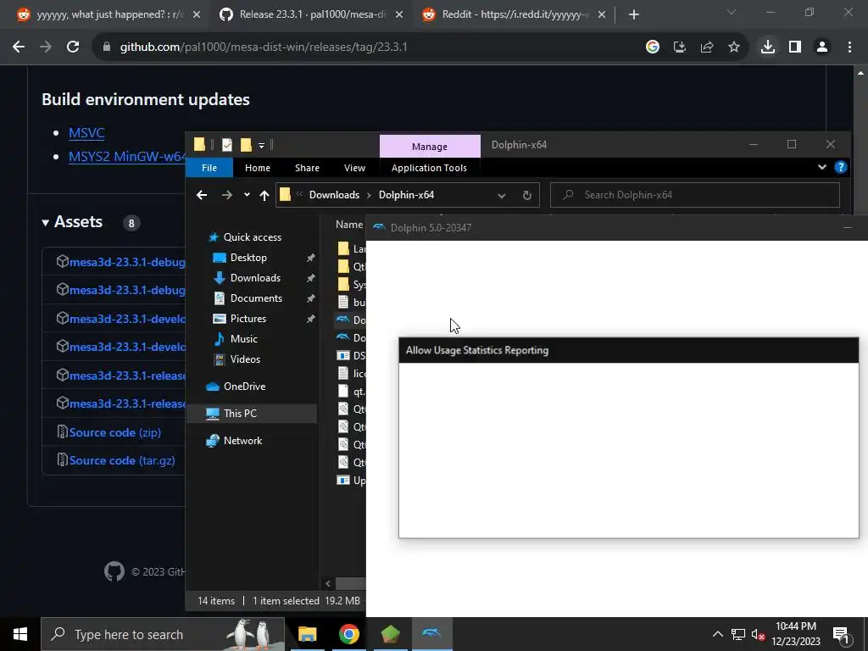This screenshot has width=868, height=651.
Task: Open Chrome three-dot menu
Action: coord(849,47)
